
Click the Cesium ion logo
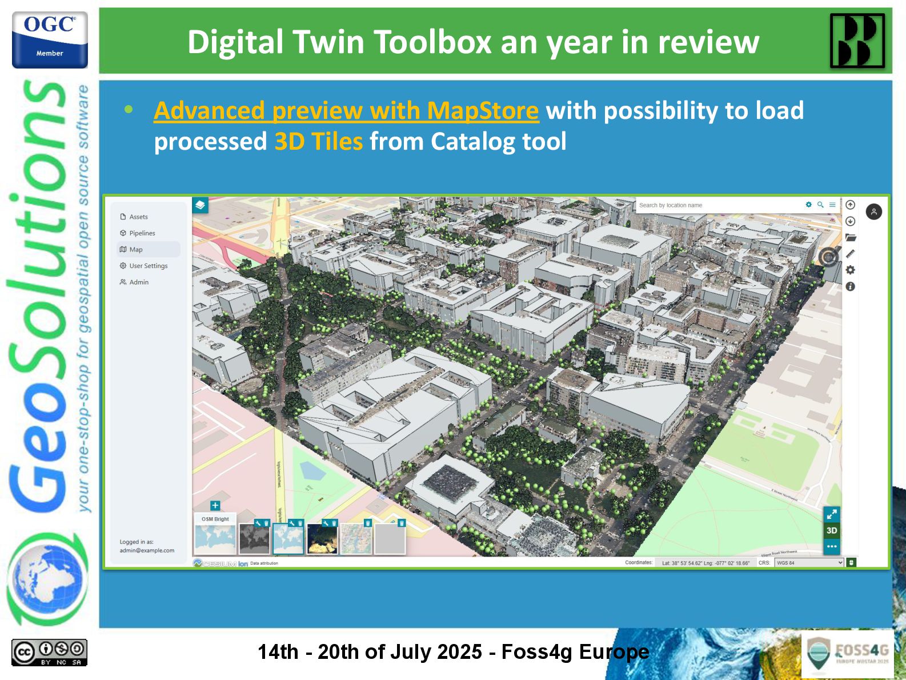[x=221, y=563]
